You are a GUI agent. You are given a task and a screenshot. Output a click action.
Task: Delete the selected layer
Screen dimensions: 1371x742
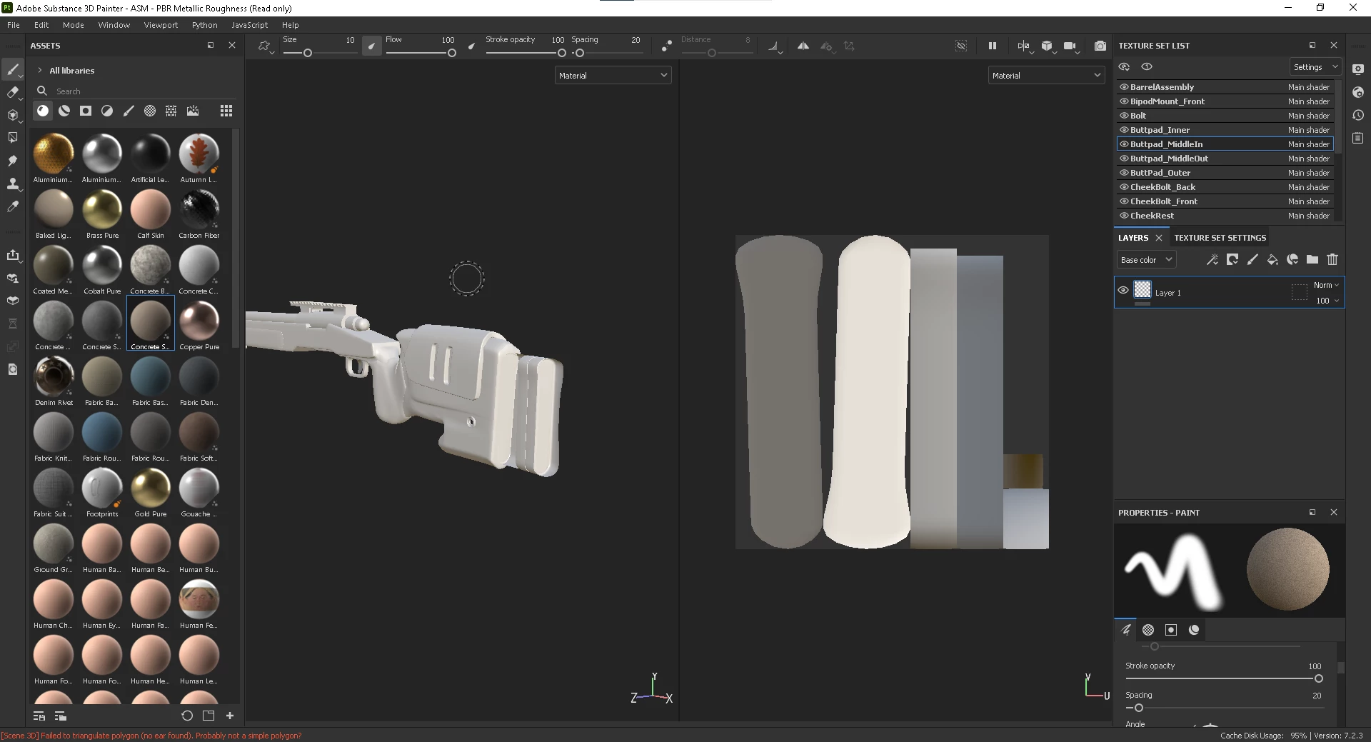point(1332,259)
